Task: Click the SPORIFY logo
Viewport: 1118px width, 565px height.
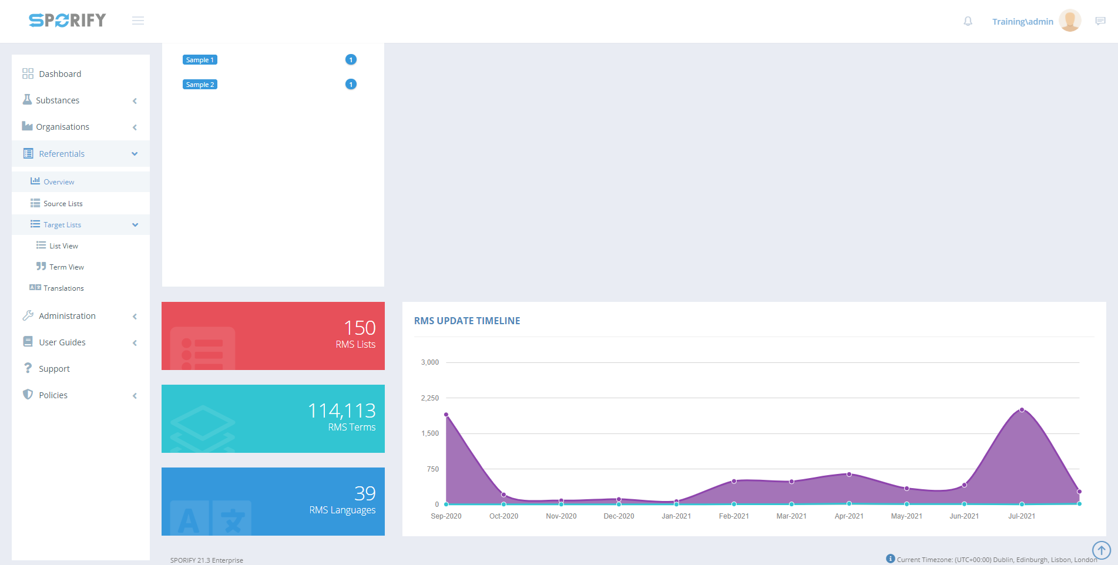Action: [68, 21]
